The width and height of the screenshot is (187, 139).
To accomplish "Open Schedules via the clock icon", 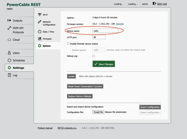I will pos(9,60).
